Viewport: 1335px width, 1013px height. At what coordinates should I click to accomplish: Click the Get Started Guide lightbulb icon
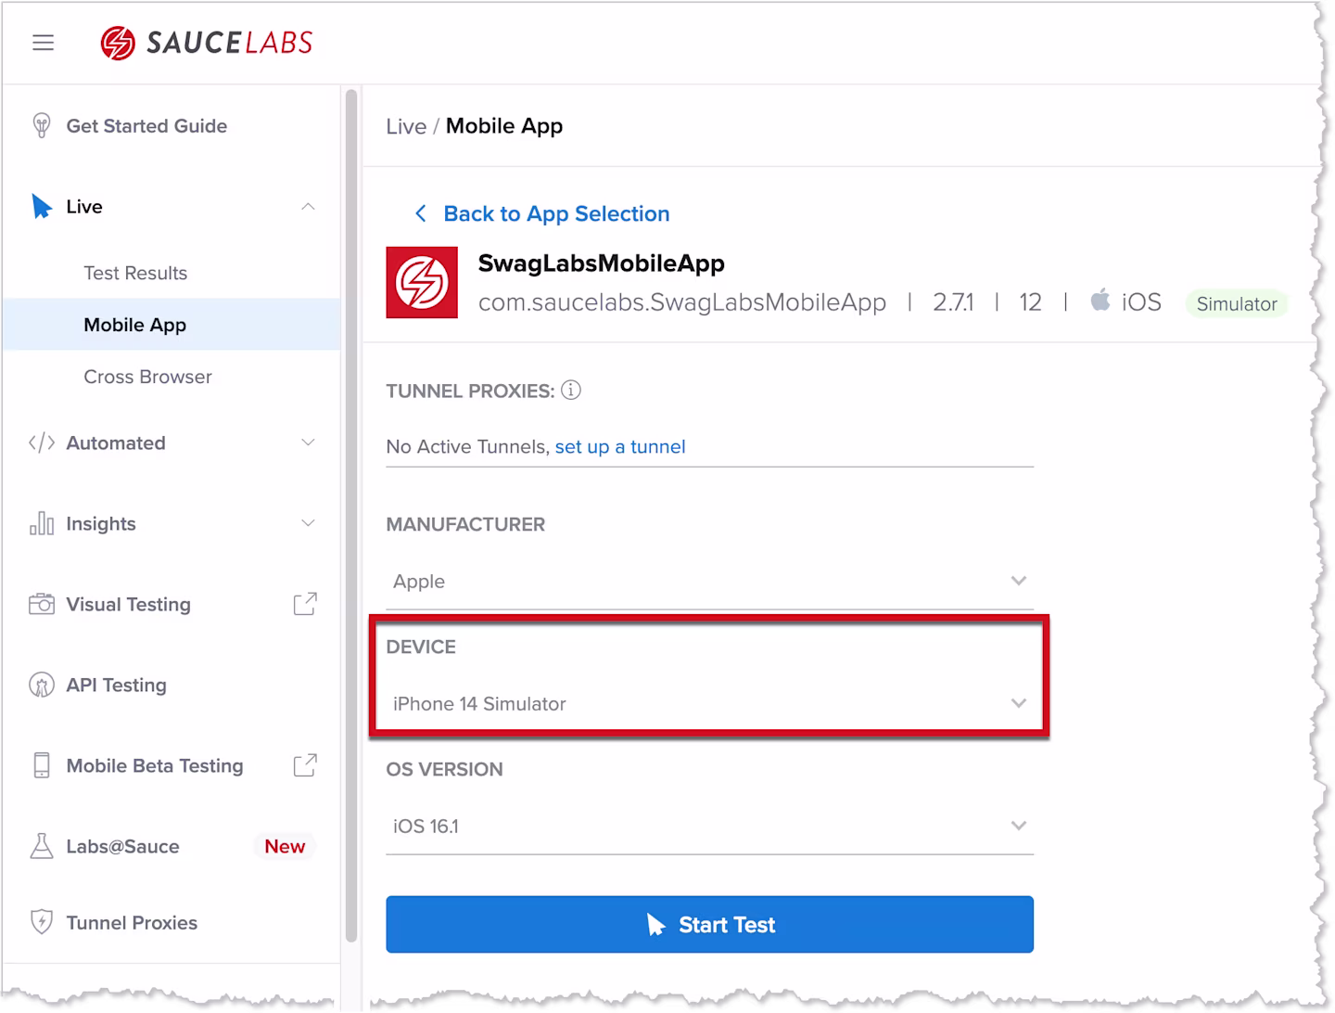pos(42,125)
